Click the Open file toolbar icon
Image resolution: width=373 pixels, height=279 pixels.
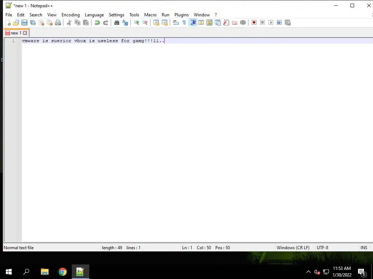tap(16, 23)
